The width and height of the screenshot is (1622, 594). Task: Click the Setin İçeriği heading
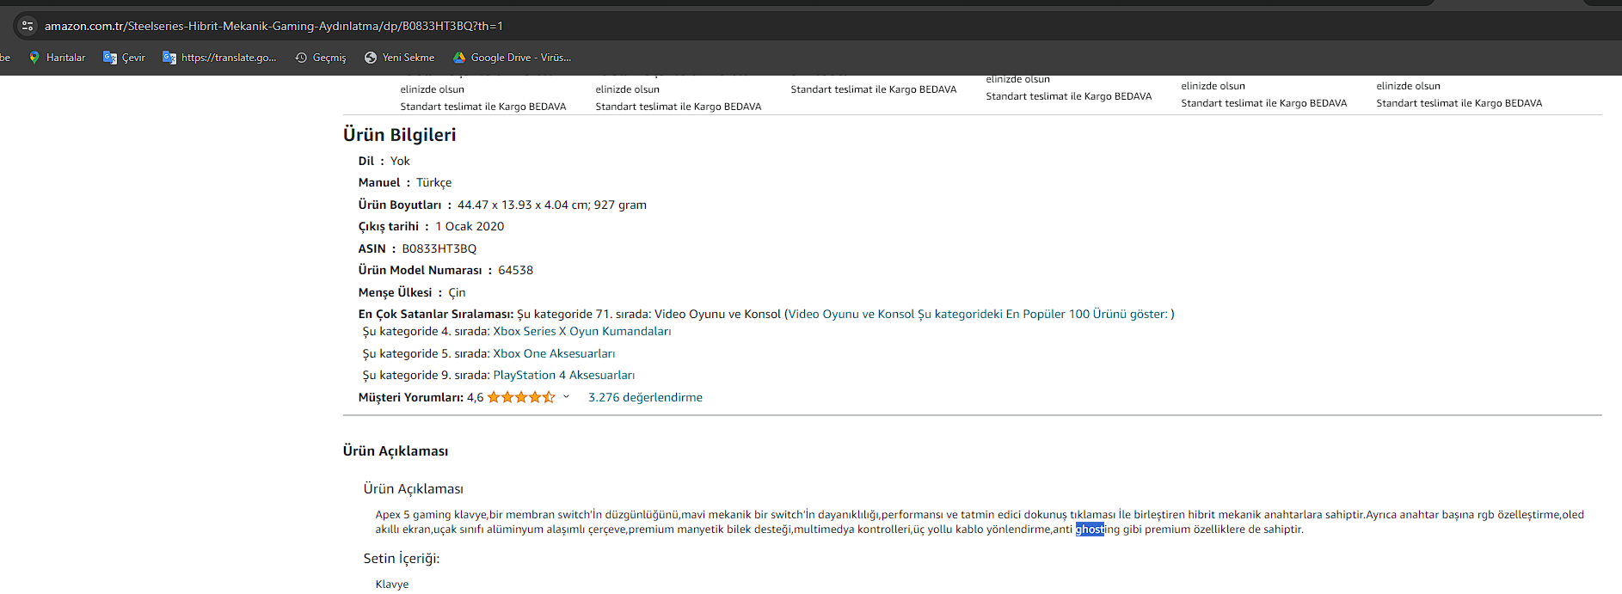click(x=401, y=558)
